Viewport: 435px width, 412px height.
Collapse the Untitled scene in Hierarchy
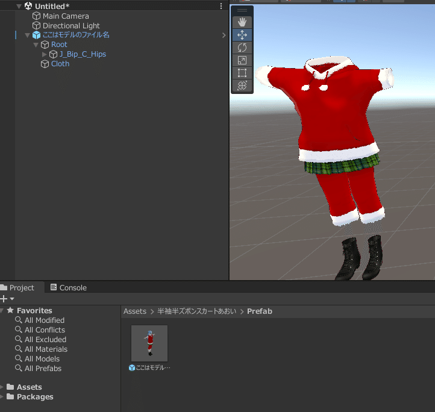pos(19,7)
